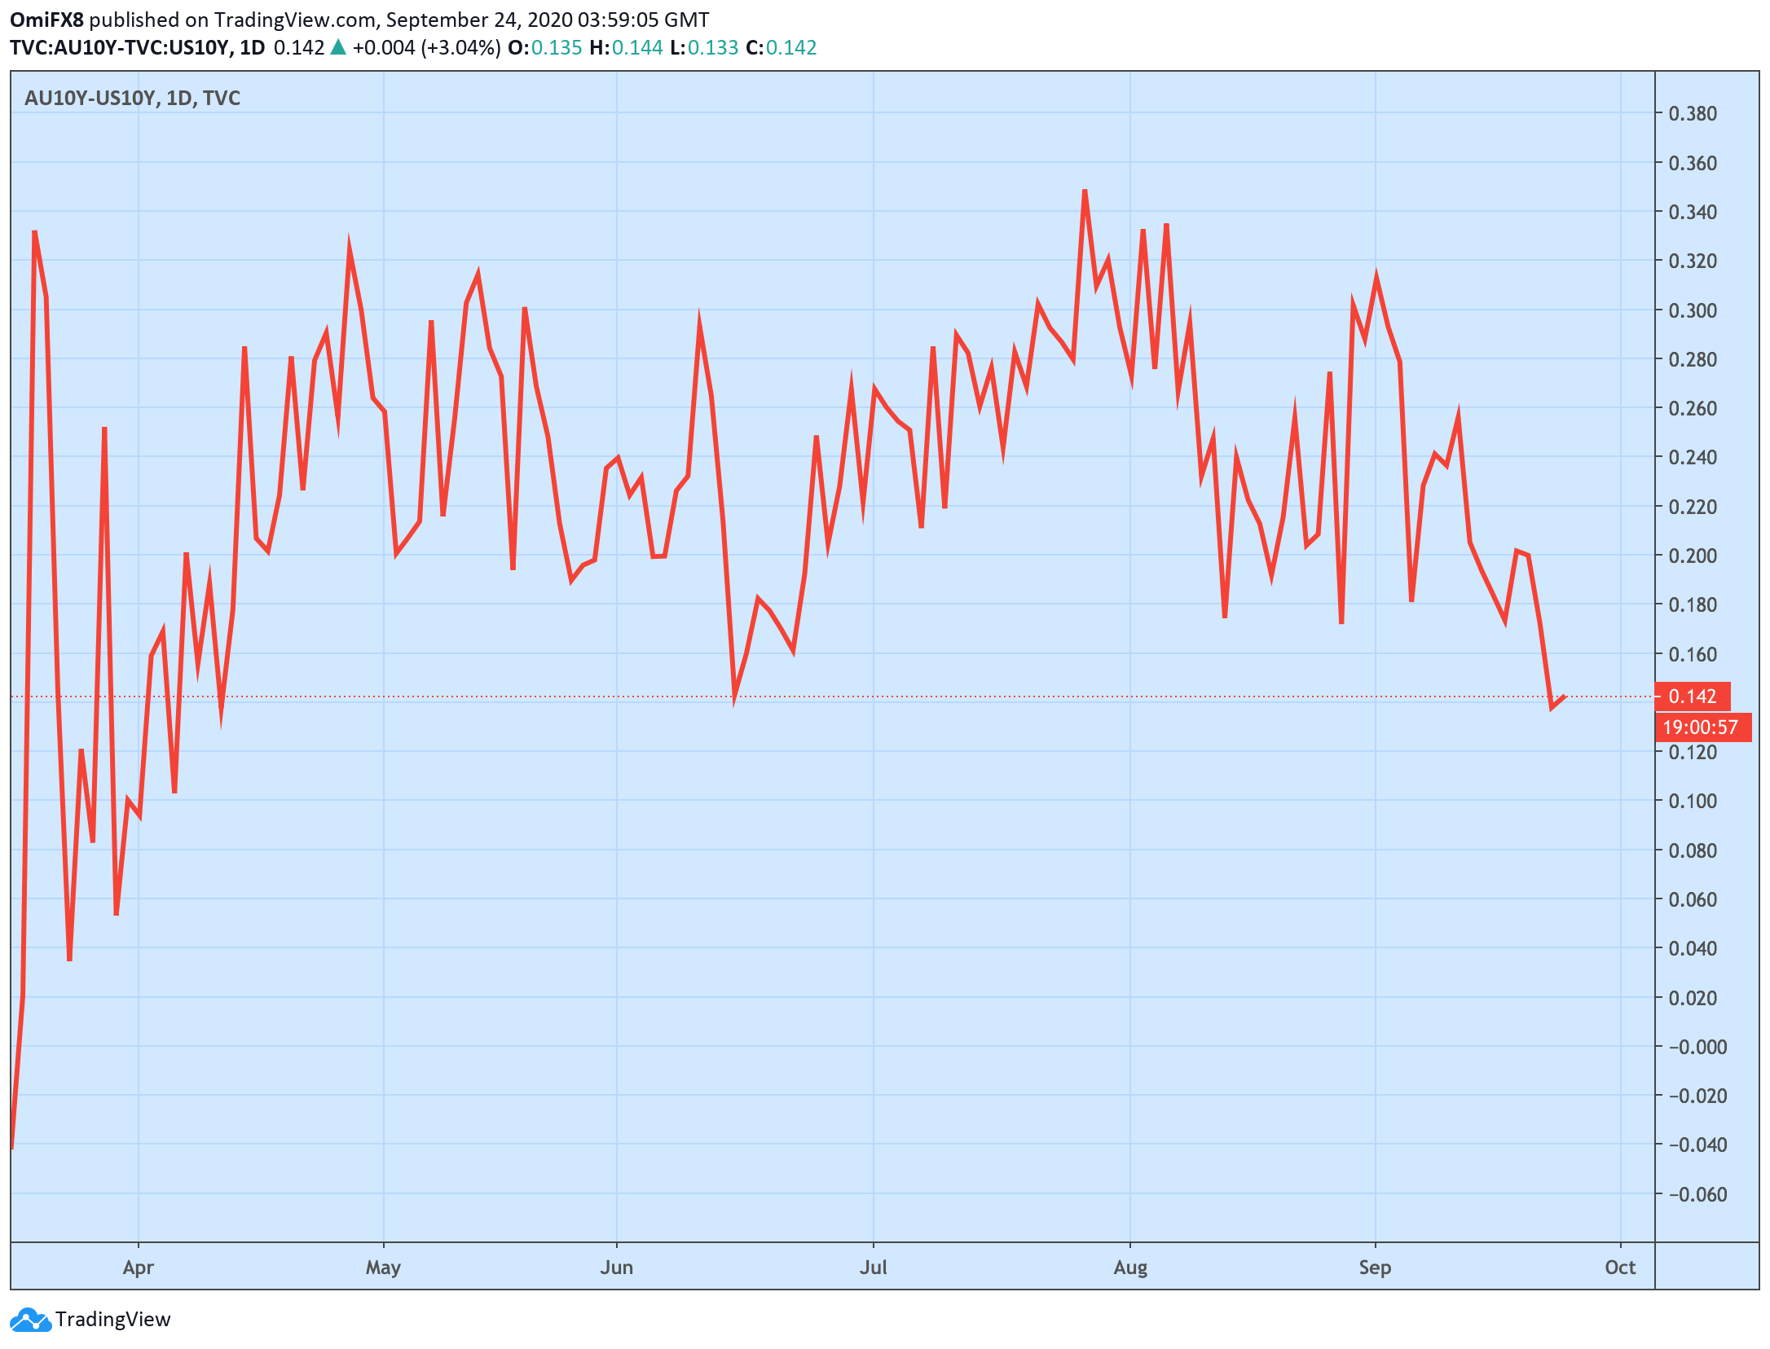Click the -0.060 price scale label
Viewport: 1770px width, 1349px height.
click(1697, 1195)
